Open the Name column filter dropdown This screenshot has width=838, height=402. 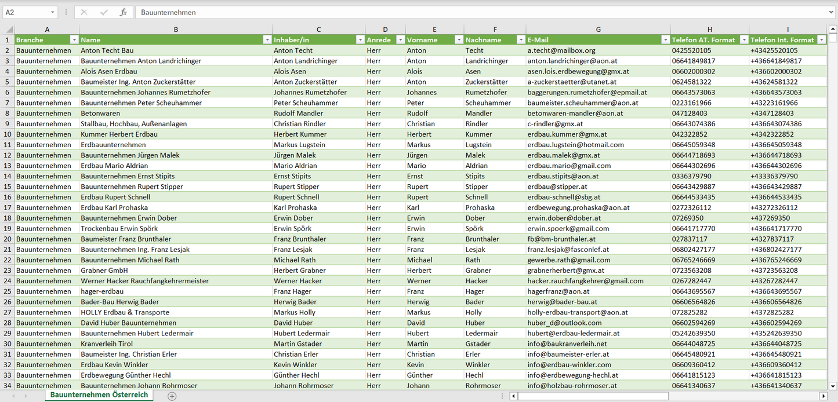(x=267, y=40)
